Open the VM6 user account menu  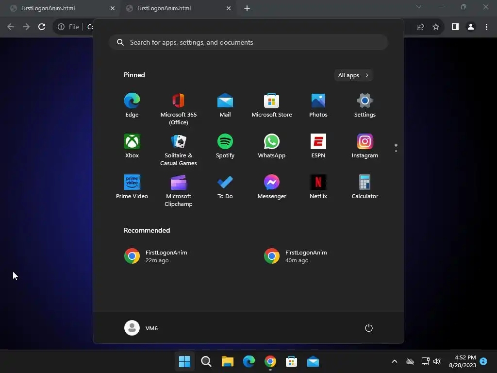point(141,328)
